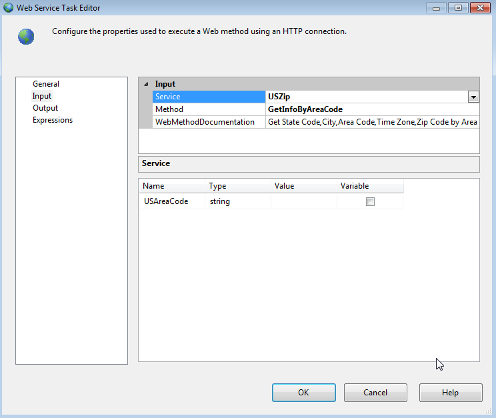The height and width of the screenshot is (418, 496).
Task: Maximize the Web Service Task Editor window
Action: point(458,7)
